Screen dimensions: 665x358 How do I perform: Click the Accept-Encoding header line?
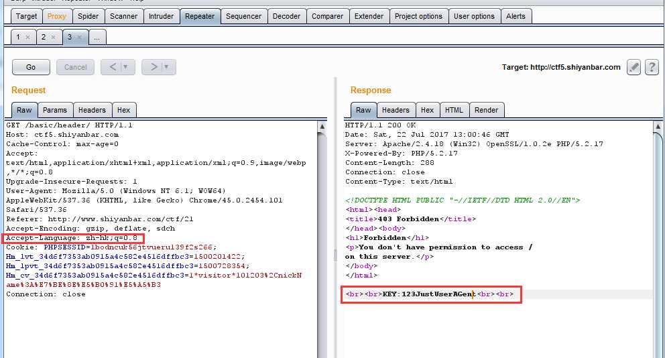[90, 228]
